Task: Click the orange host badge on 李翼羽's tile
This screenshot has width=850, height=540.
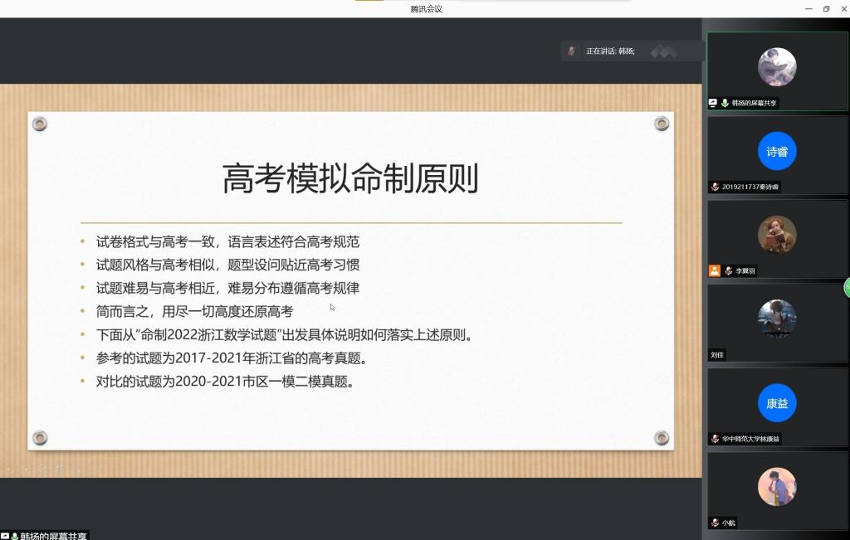Action: tap(714, 270)
